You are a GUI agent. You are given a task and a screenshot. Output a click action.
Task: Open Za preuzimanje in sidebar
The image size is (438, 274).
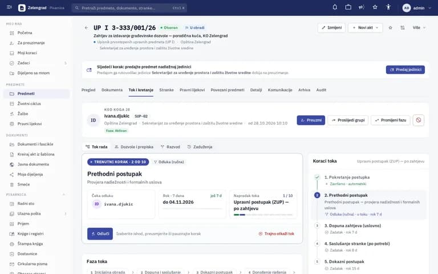pyautogui.click(x=36, y=43)
